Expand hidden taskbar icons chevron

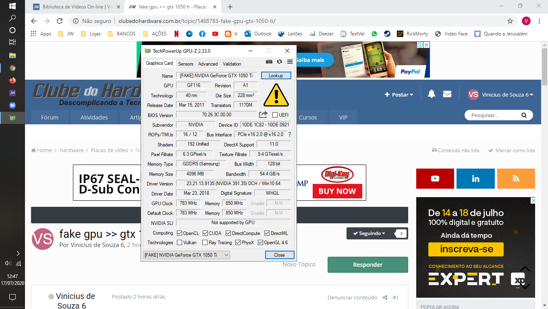click(18, 253)
